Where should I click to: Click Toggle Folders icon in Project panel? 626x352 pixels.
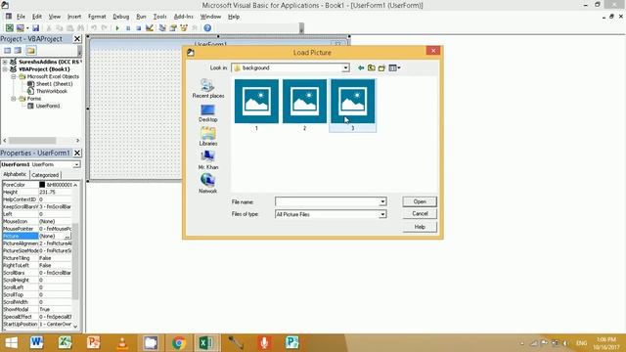tap(31, 50)
